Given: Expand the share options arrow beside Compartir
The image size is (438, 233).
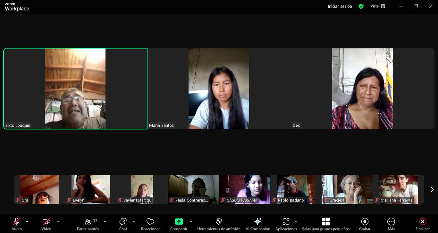Looking at the screenshot, I should [191, 221].
